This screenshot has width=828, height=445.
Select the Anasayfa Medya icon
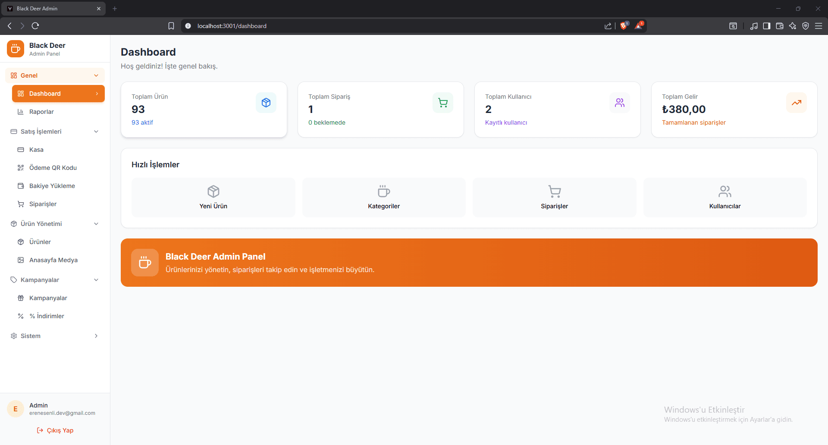pyautogui.click(x=20, y=260)
